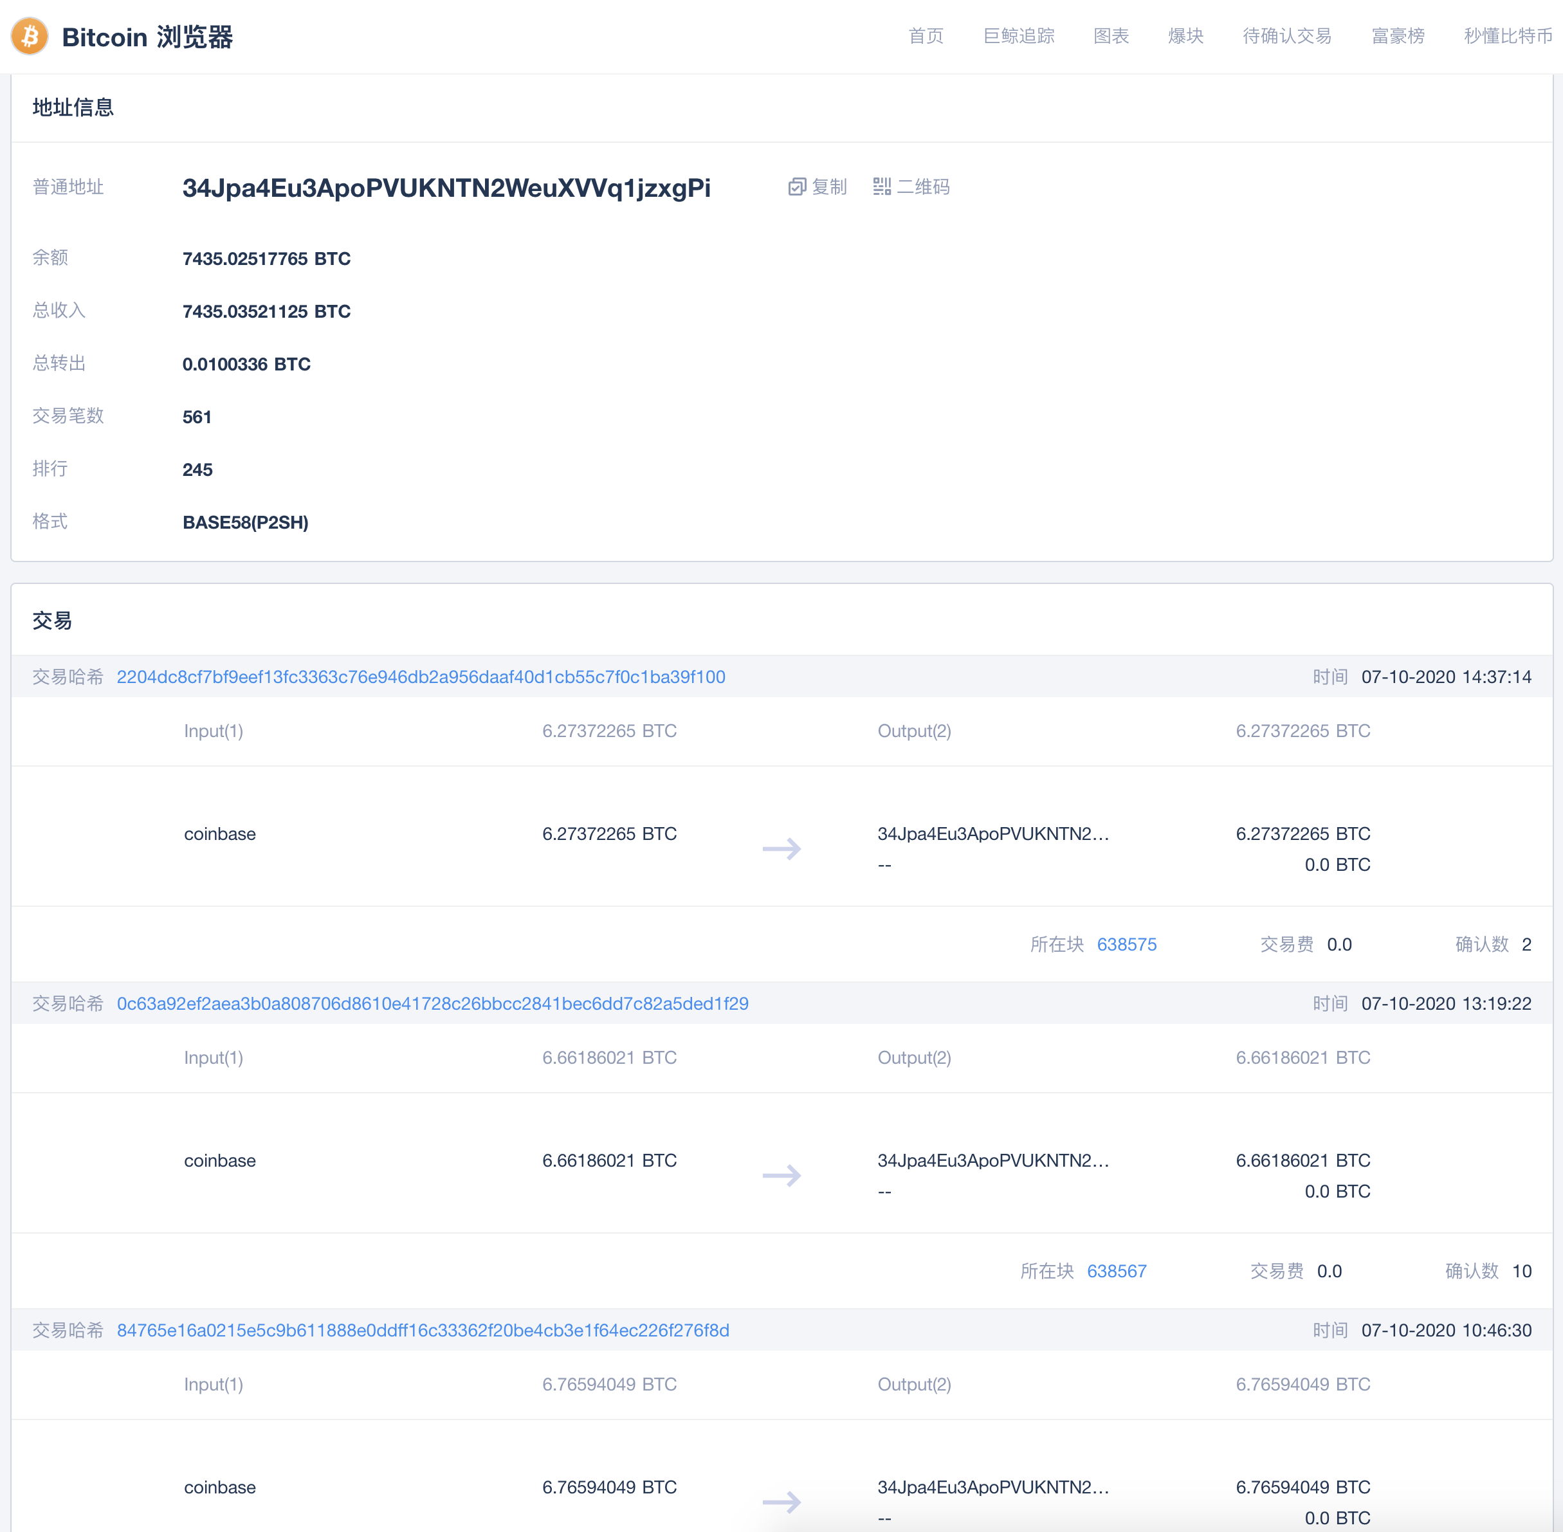The width and height of the screenshot is (1563, 1532).
Task: Go to the 图表 charts page
Action: pos(1111,36)
